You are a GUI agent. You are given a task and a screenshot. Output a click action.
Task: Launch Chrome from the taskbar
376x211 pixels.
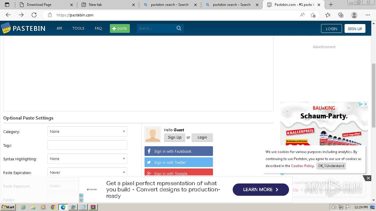53,207
